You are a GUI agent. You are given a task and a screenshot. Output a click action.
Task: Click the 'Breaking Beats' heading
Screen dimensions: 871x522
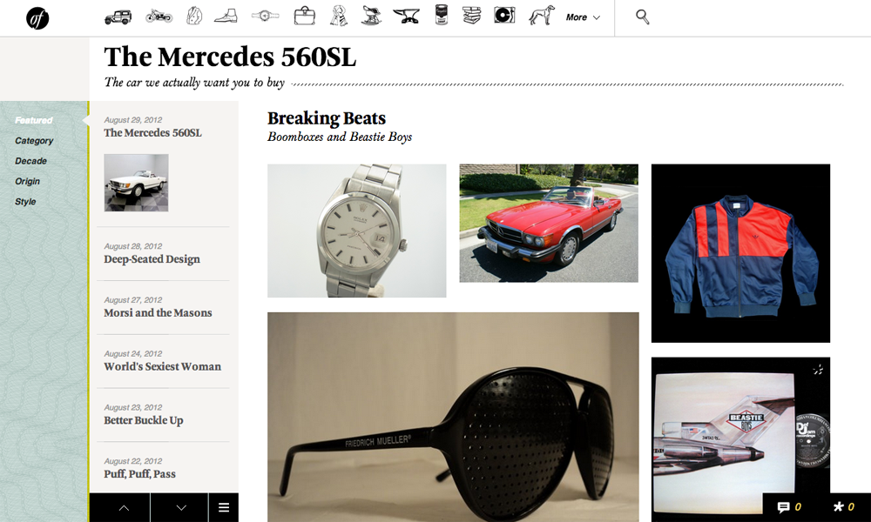tap(326, 118)
